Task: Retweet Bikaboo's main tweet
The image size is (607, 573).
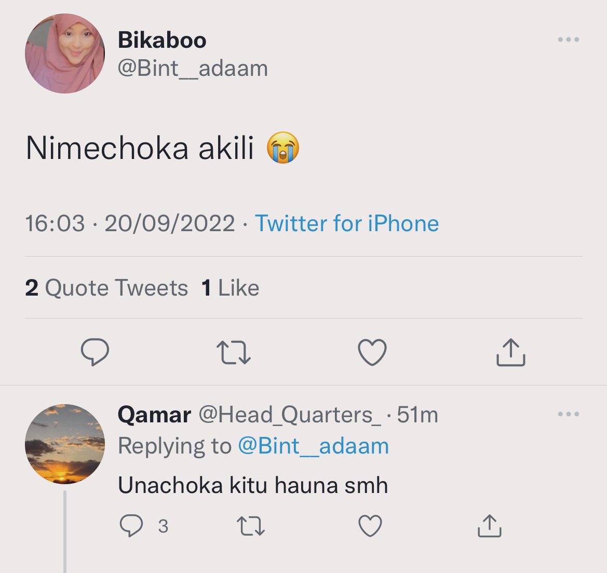Action: click(234, 352)
